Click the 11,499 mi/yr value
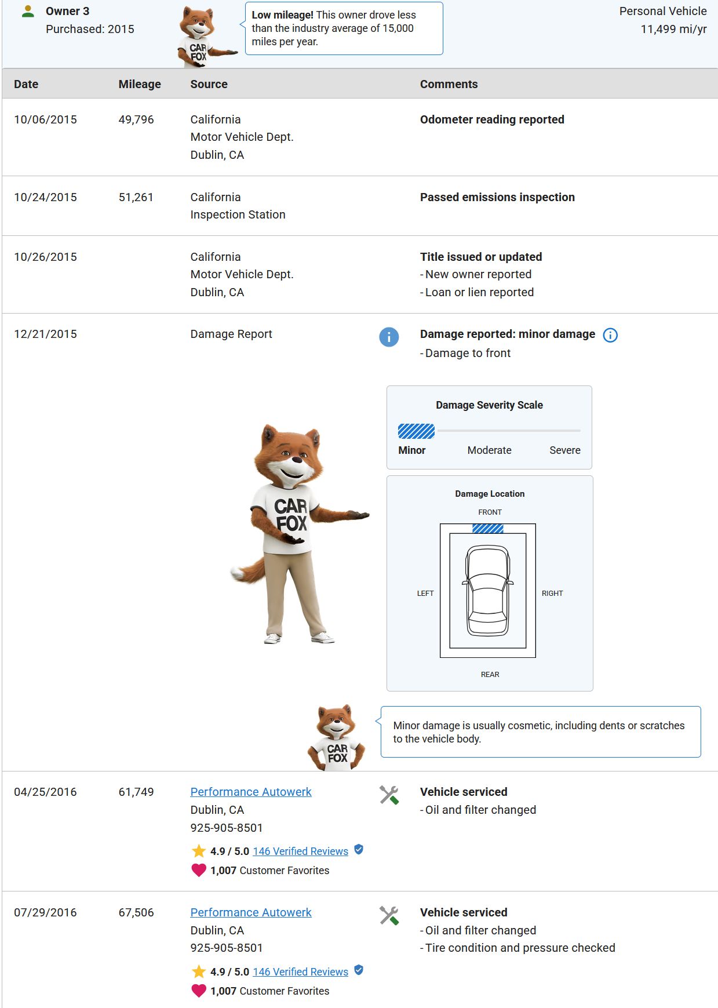Image resolution: width=718 pixels, height=1008 pixels. [673, 29]
